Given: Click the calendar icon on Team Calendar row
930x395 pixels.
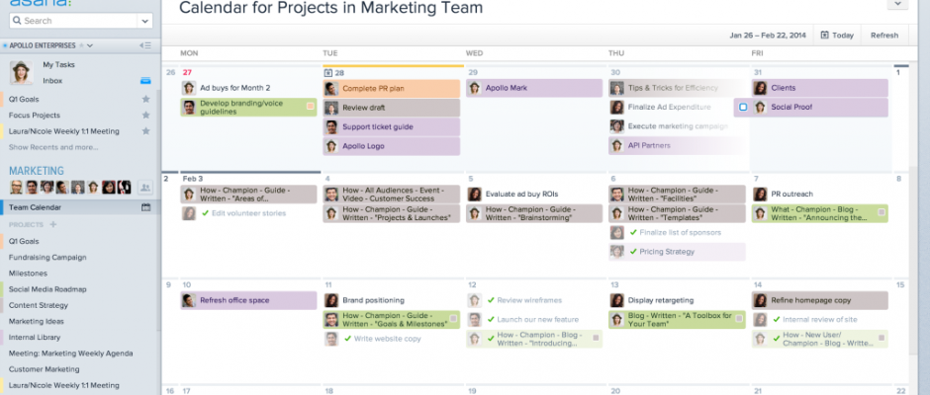Looking at the screenshot, I should point(145,207).
